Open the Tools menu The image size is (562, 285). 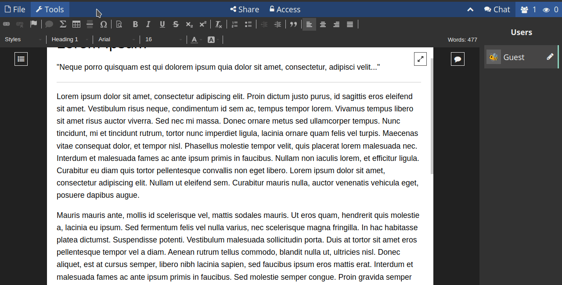click(50, 9)
